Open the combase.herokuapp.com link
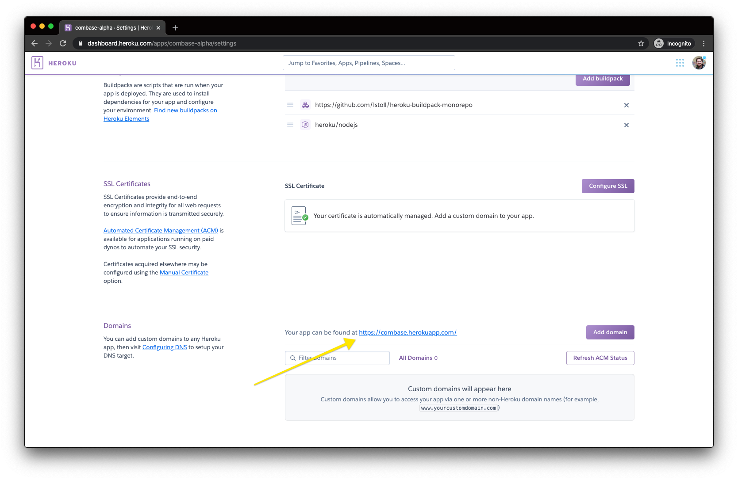This screenshot has width=738, height=480. pos(408,332)
